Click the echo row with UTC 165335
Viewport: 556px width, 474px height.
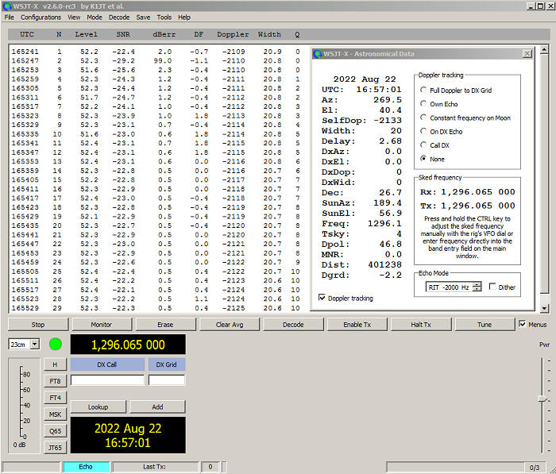pyautogui.click(x=156, y=134)
